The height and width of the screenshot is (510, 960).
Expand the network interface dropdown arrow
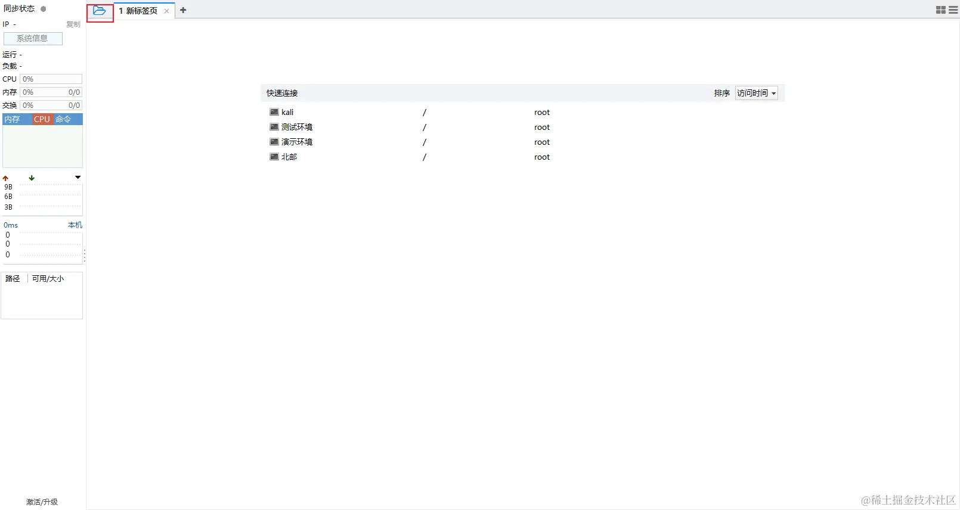[x=78, y=178]
